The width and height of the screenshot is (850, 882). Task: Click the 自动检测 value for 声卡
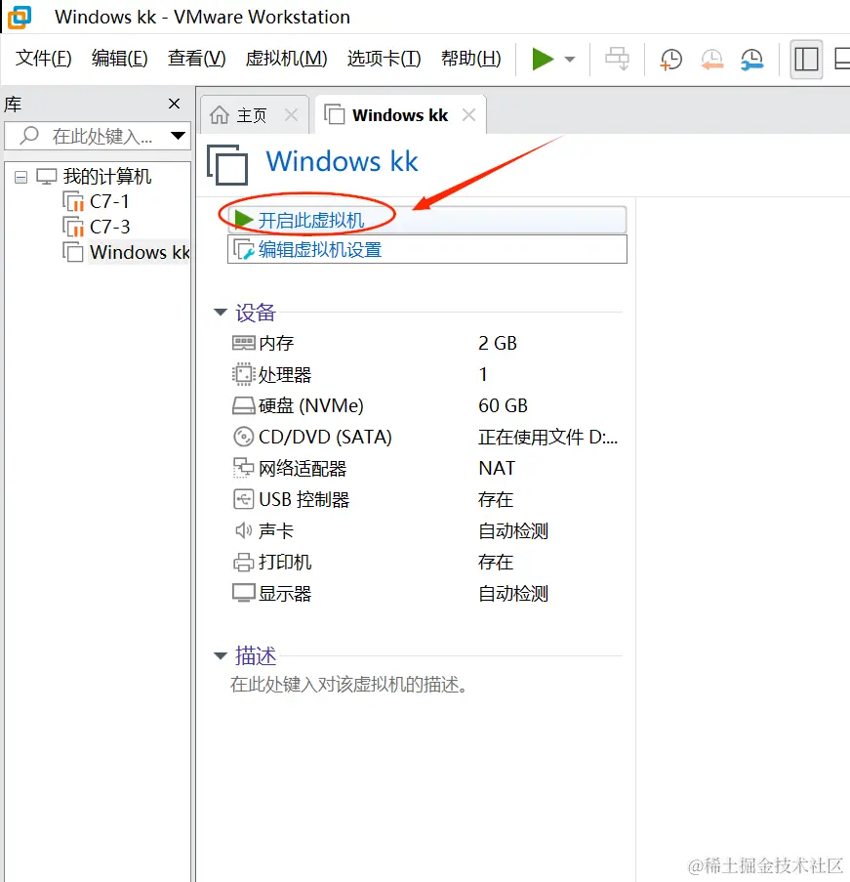pos(513,531)
